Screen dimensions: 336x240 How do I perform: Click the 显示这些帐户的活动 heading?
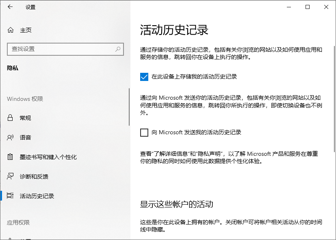pos(177,204)
